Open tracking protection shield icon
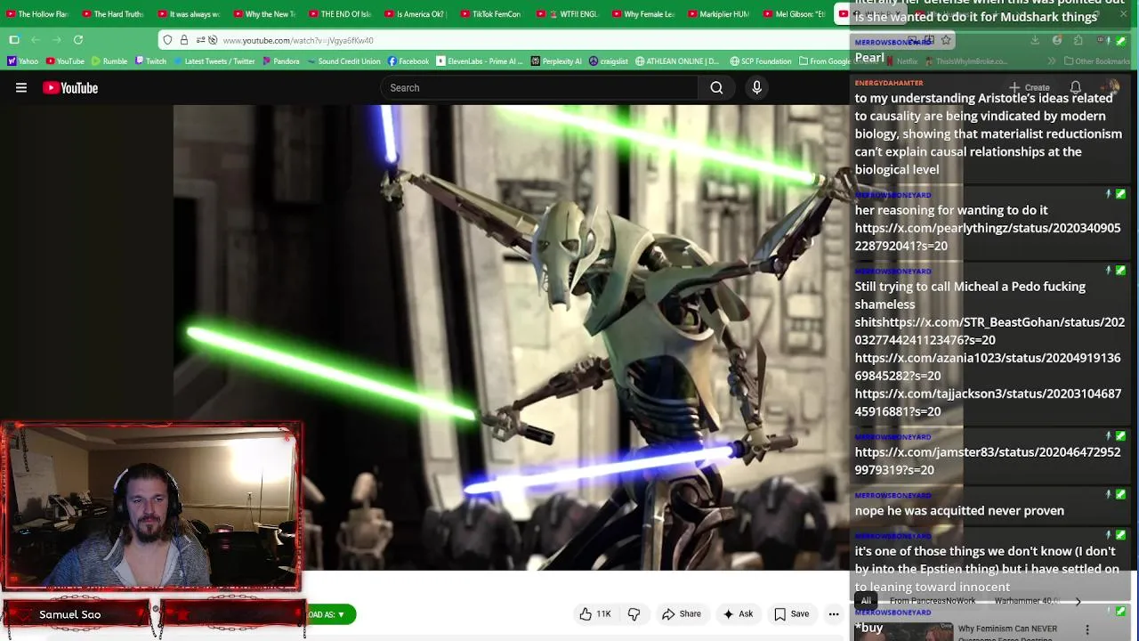Image resolution: width=1139 pixels, height=641 pixels. point(168,40)
